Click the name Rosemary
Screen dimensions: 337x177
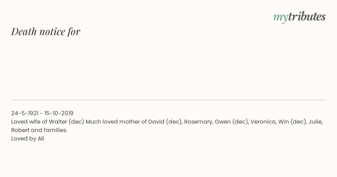pyautogui.click(x=198, y=122)
